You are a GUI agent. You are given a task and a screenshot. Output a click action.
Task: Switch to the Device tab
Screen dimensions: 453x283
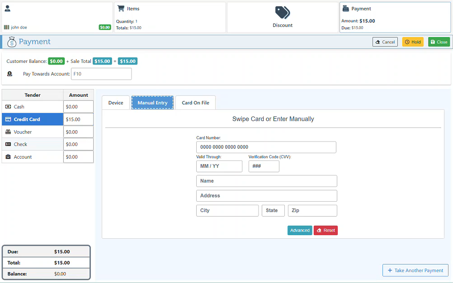[x=116, y=103]
